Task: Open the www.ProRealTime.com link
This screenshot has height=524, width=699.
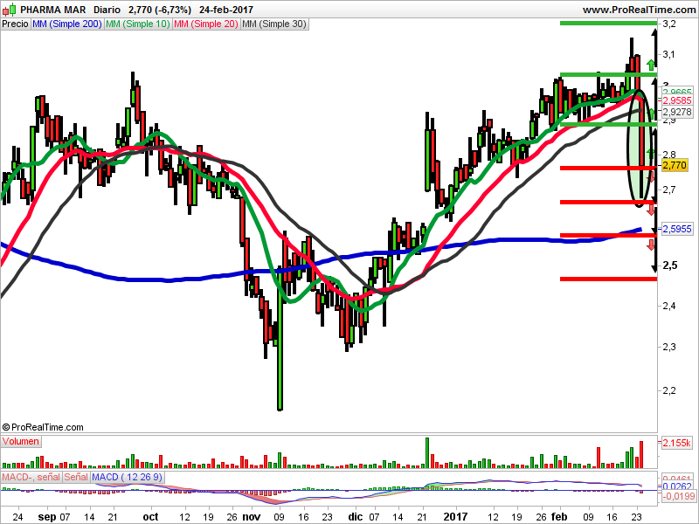Action: (x=639, y=10)
